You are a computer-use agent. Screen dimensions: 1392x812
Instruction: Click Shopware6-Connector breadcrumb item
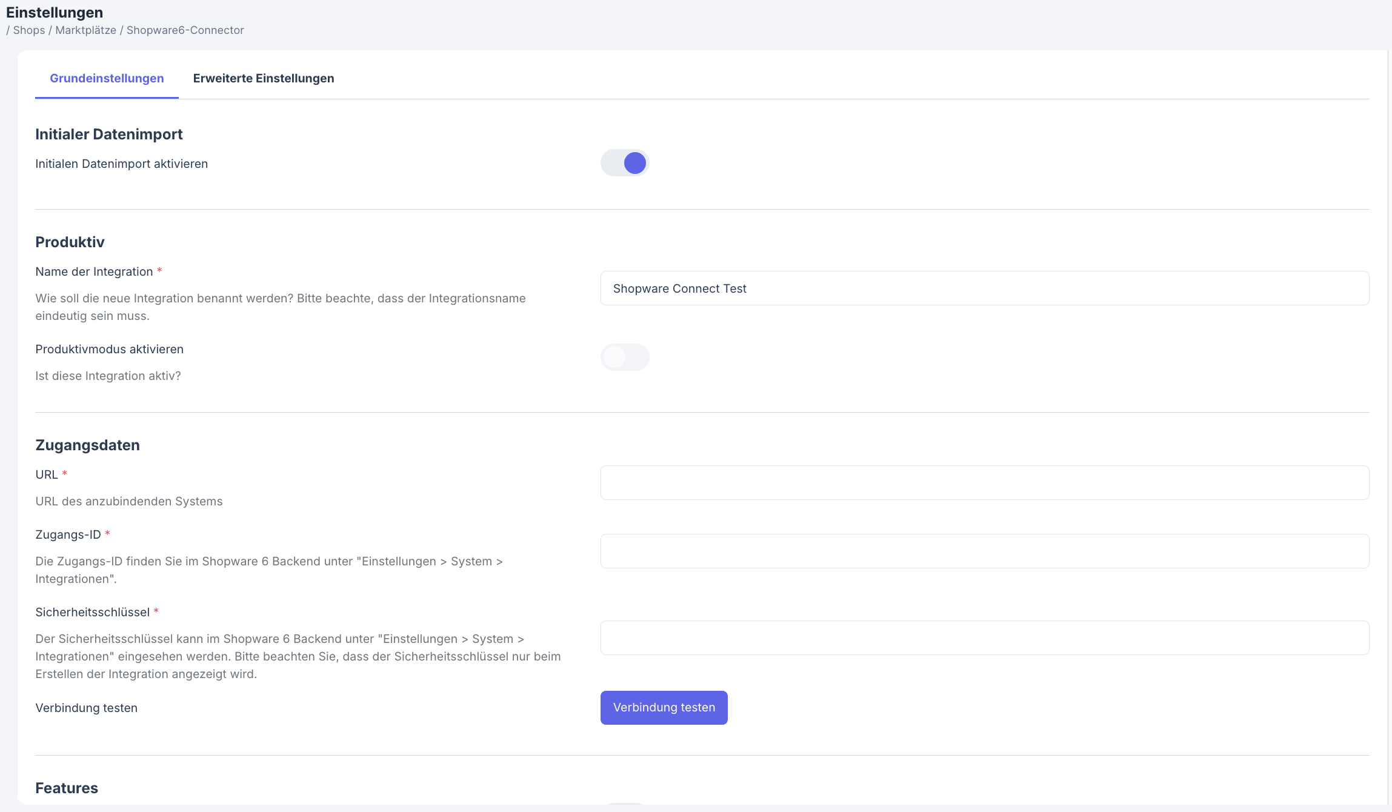click(185, 30)
